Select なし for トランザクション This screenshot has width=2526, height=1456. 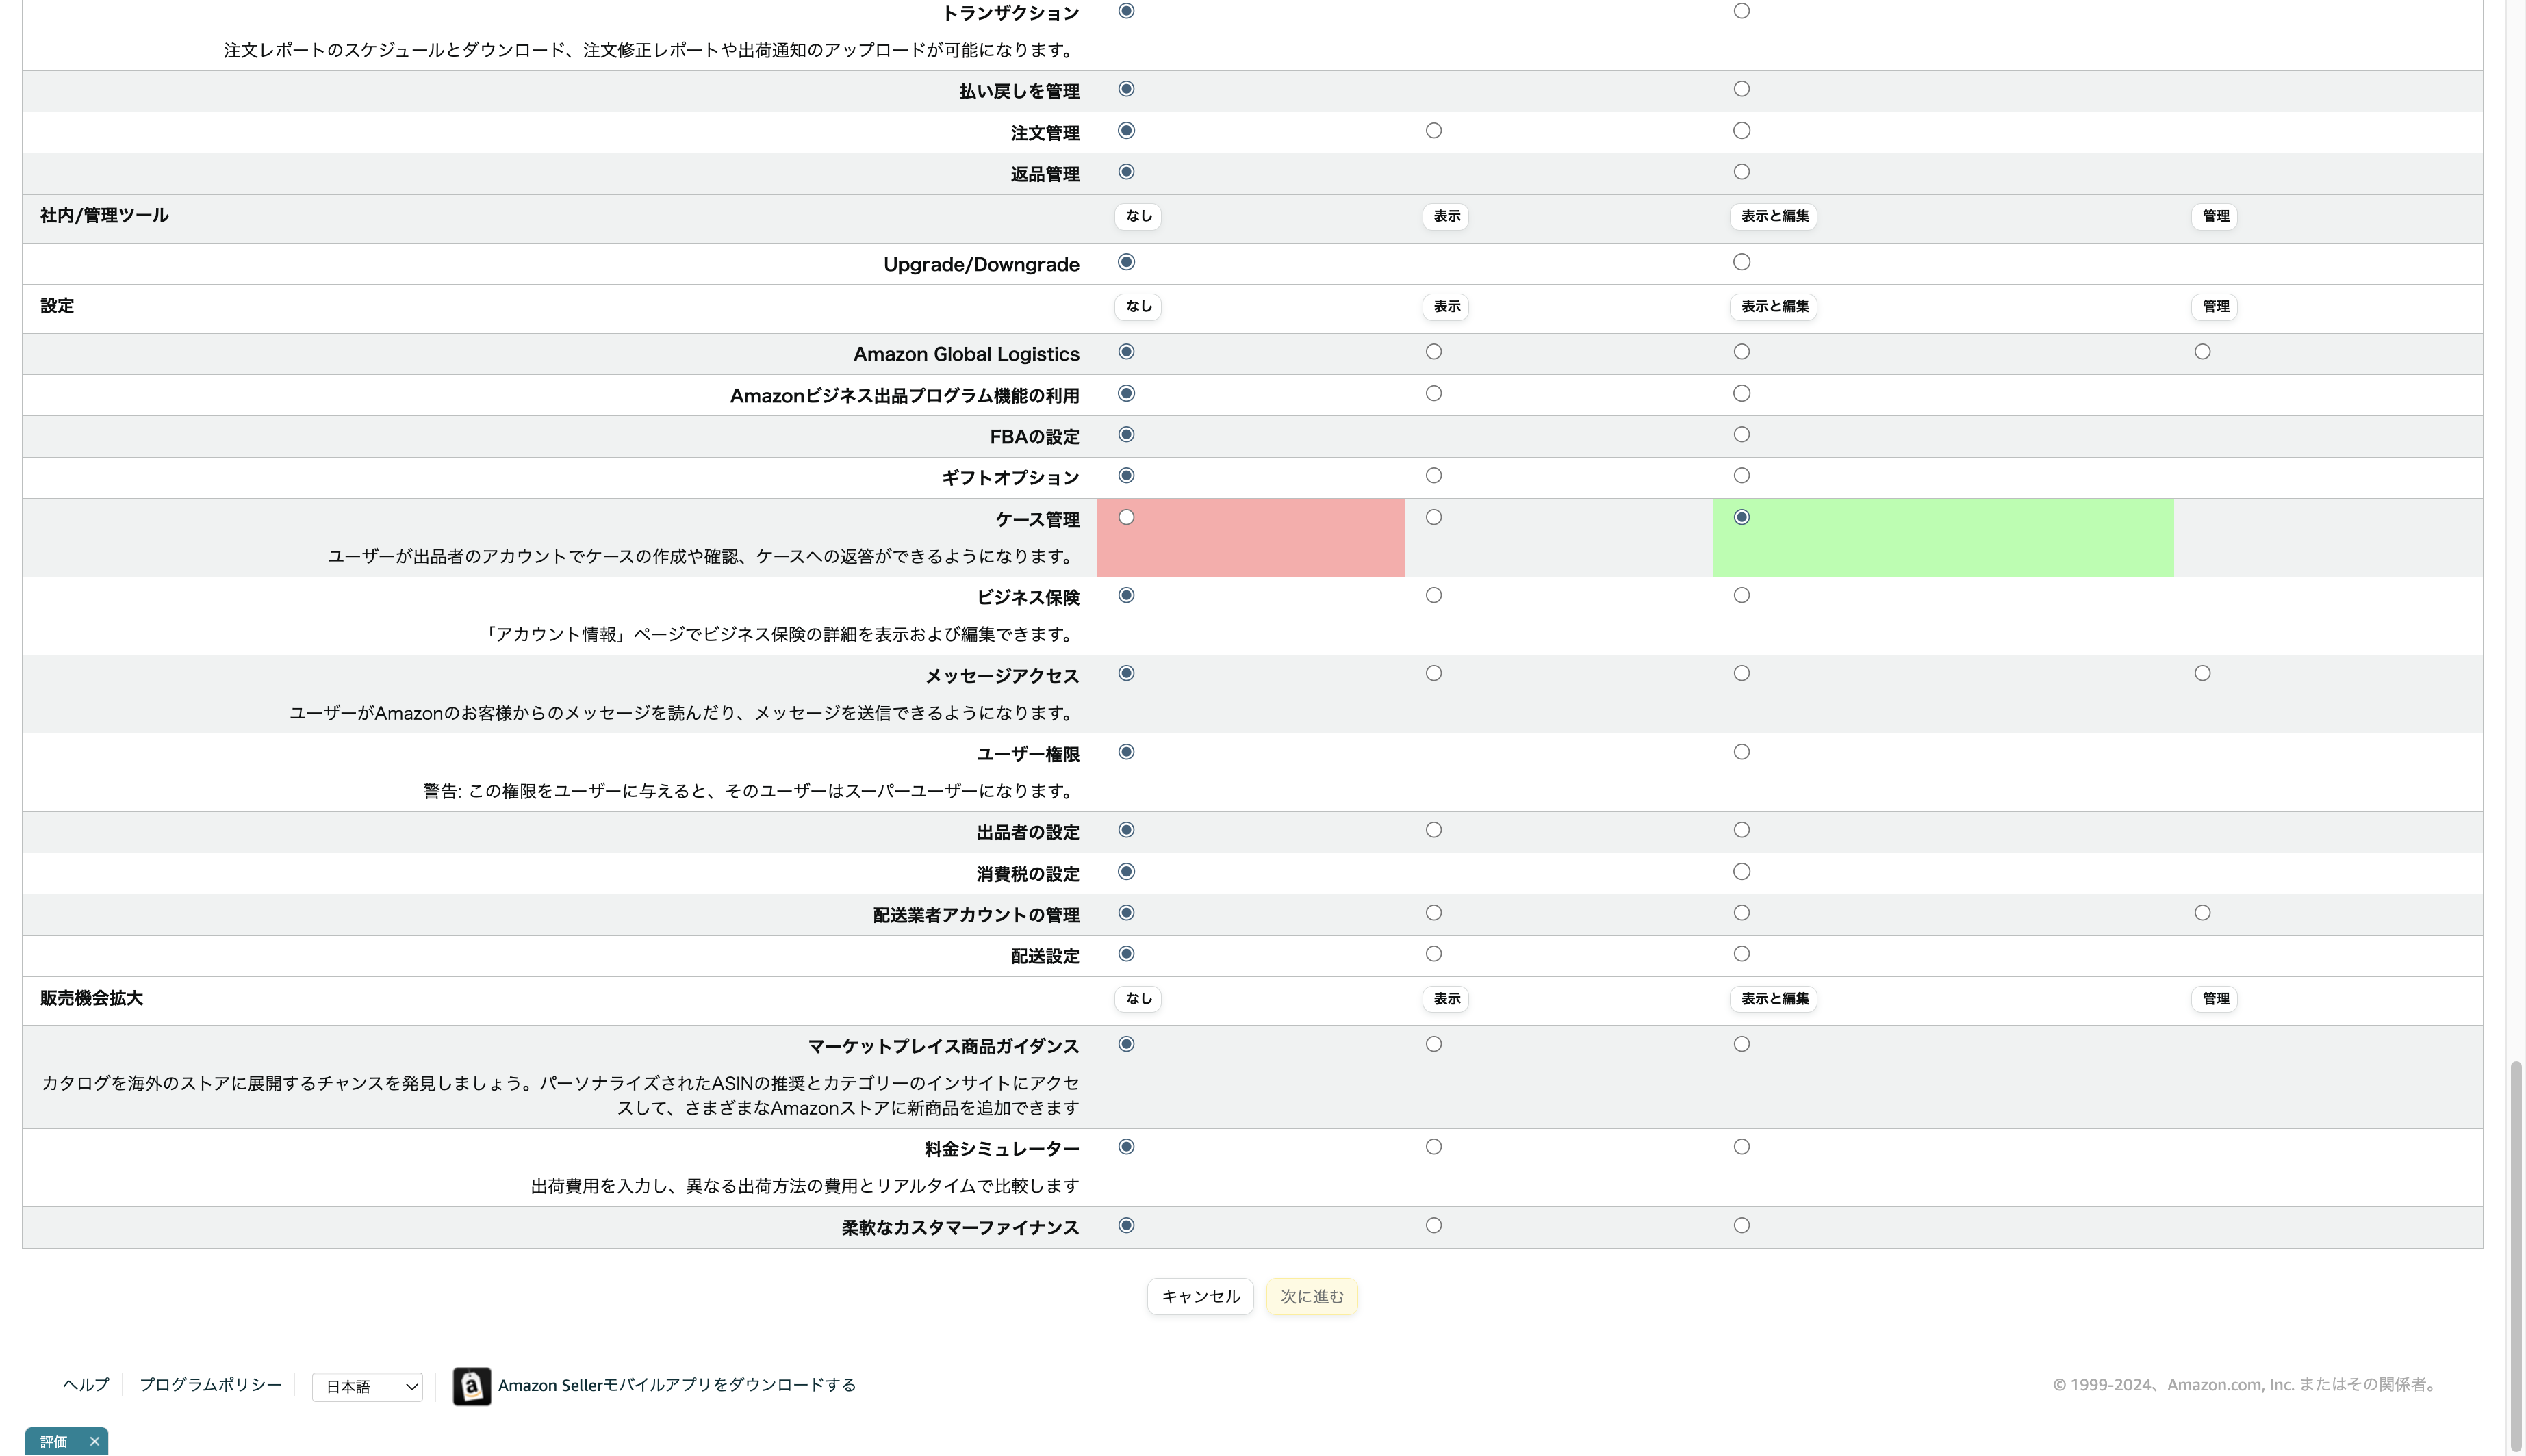[1127, 11]
